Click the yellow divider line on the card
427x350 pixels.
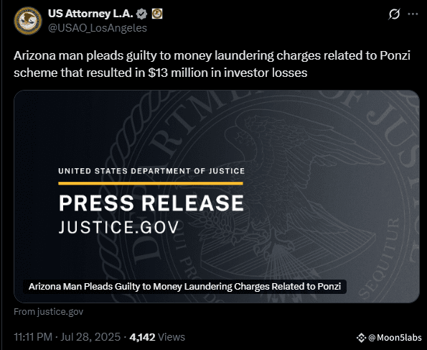pyautogui.click(x=151, y=183)
